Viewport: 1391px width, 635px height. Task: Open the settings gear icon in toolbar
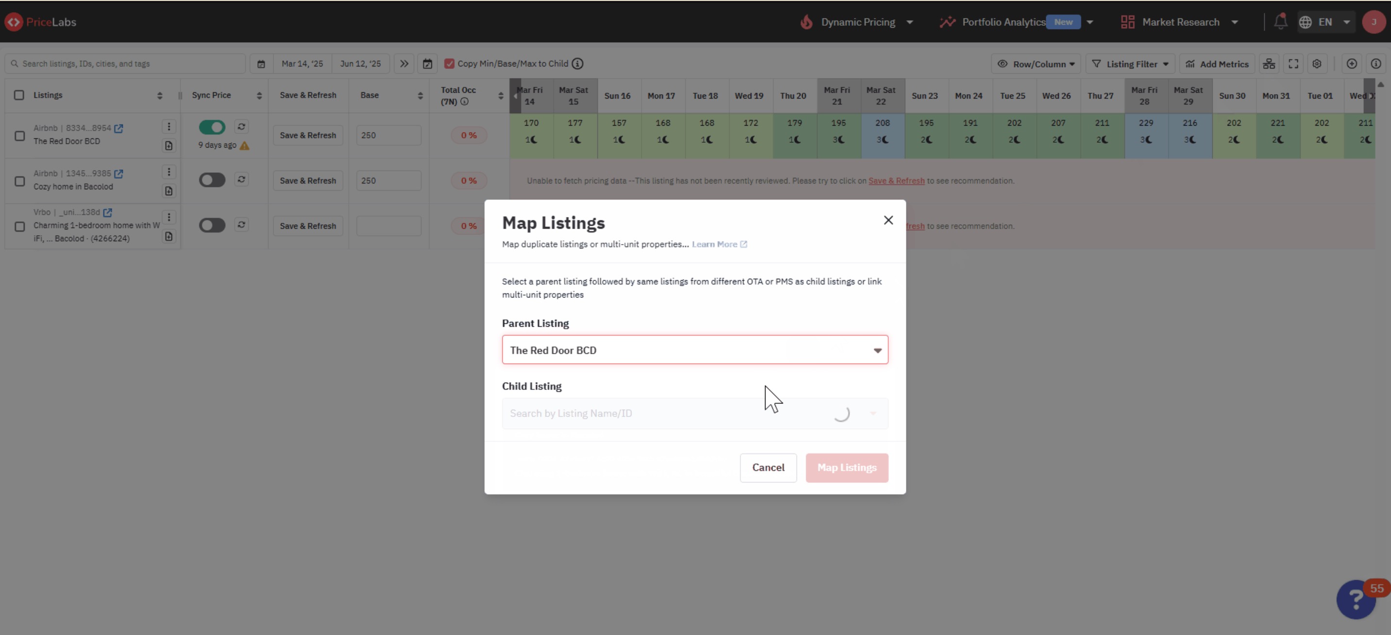coord(1317,64)
